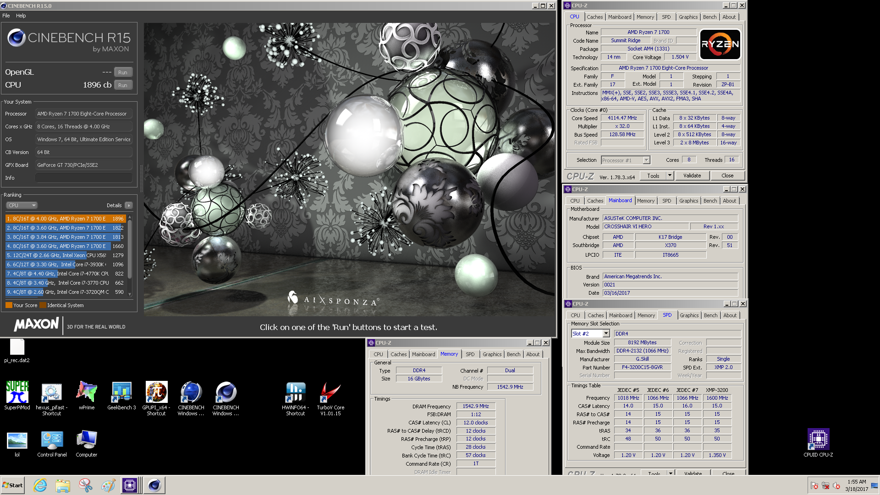This screenshot has width=880, height=495.
Task: Run the CPU benchmark
Action: 123,85
